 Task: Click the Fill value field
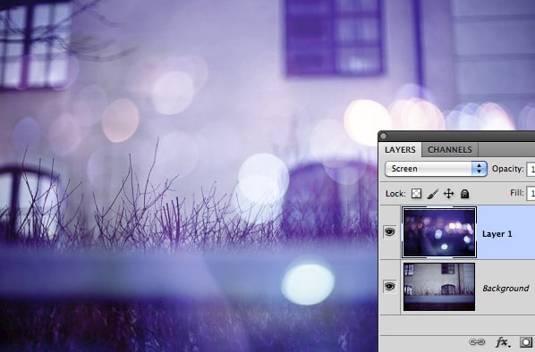(x=531, y=193)
